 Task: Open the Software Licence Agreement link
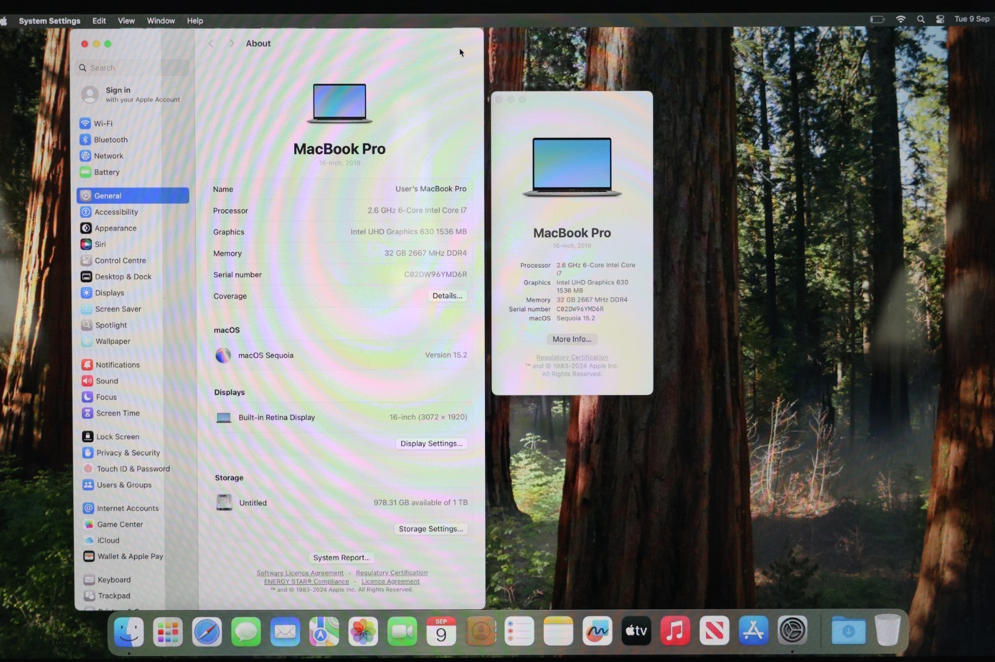300,573
